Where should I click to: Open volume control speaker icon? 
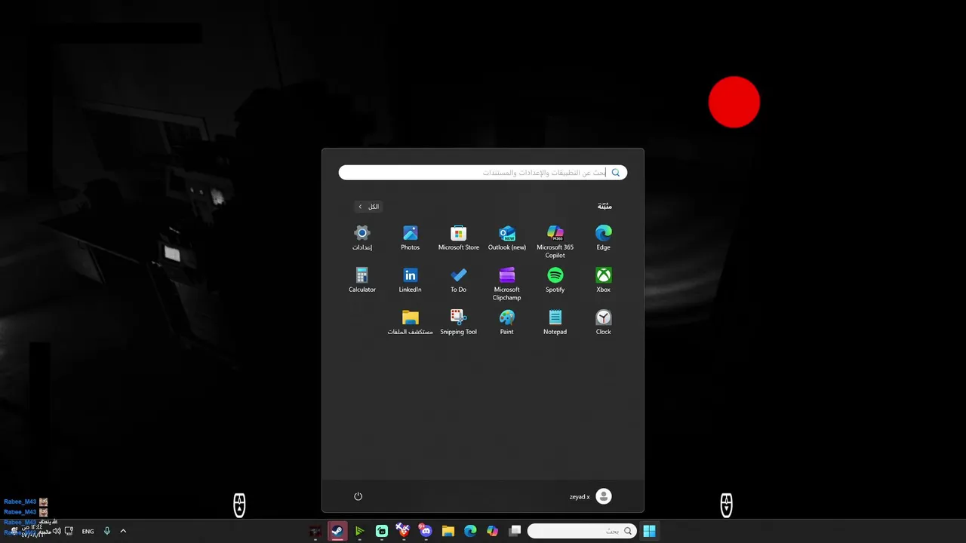tap(57, 532)
